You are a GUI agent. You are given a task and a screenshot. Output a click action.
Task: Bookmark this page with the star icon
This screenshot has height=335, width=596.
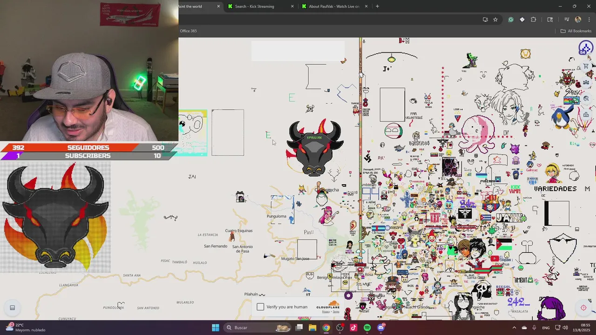[x=495, y=20]
